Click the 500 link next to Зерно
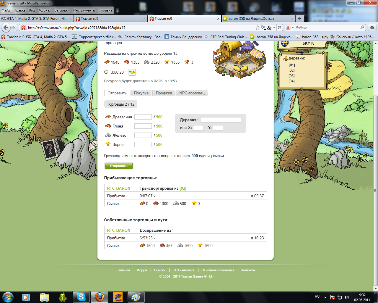Viewport: 378px width, 303px height. pyautogui.click(x=159, y=144)
